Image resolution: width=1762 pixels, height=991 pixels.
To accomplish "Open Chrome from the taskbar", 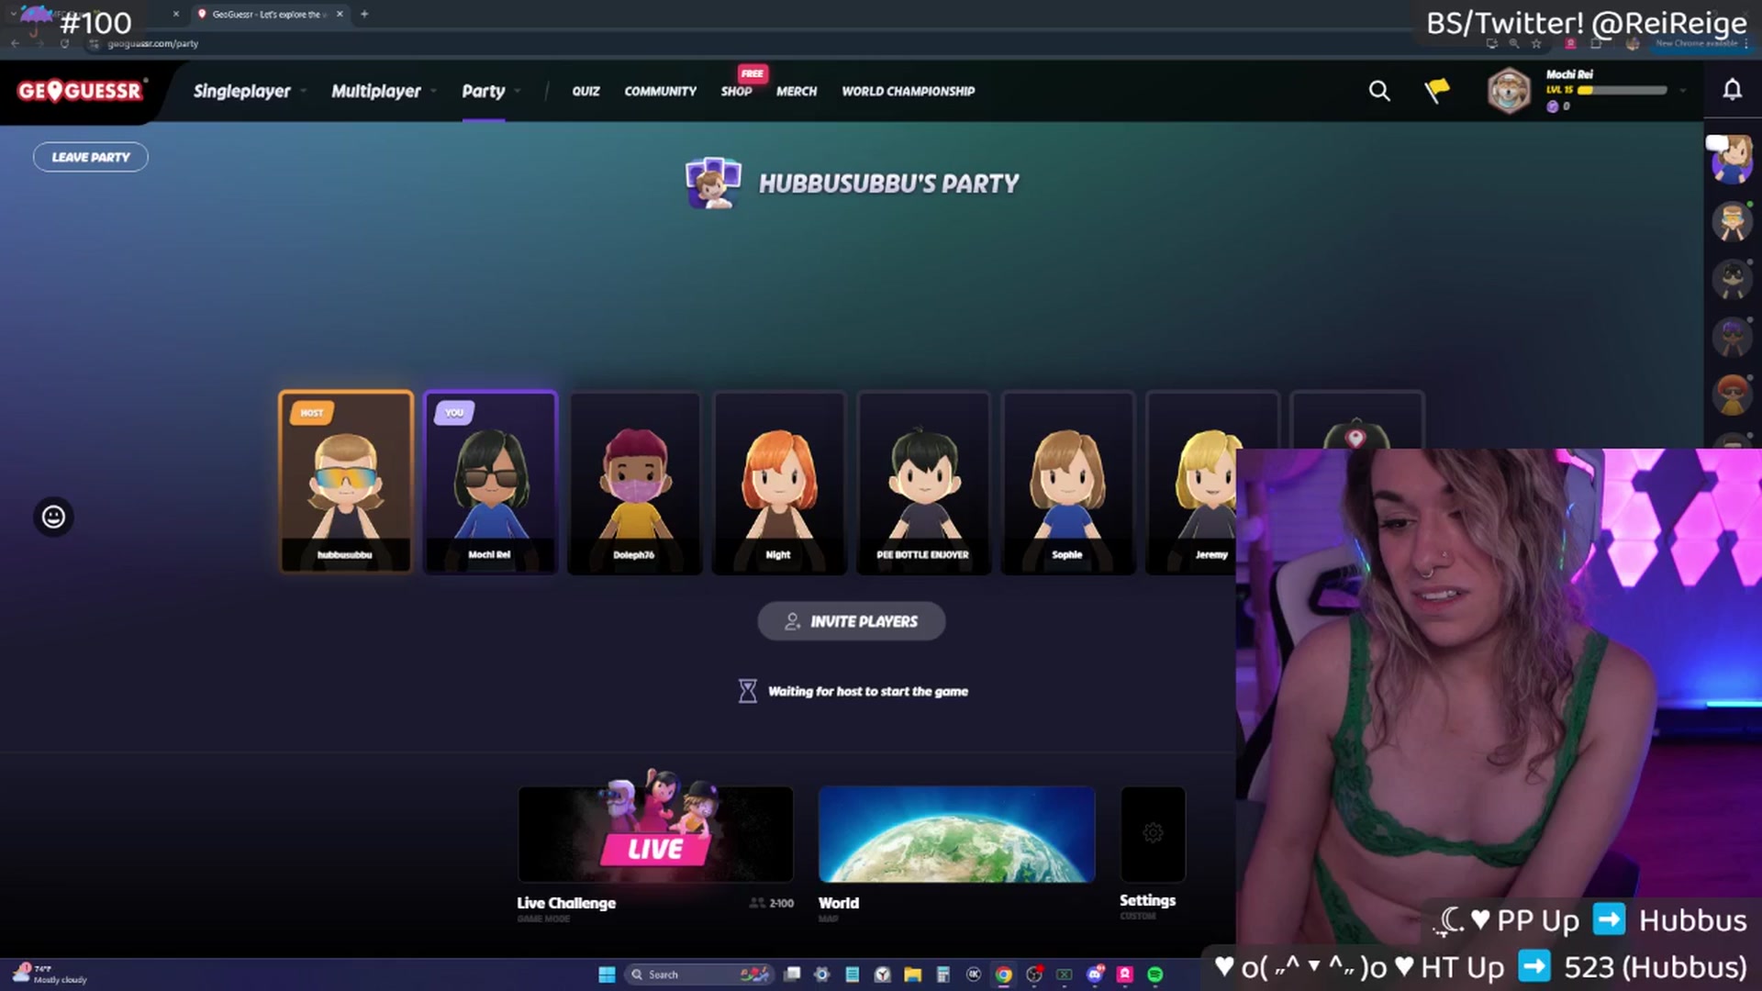I will click(1003, 974).
